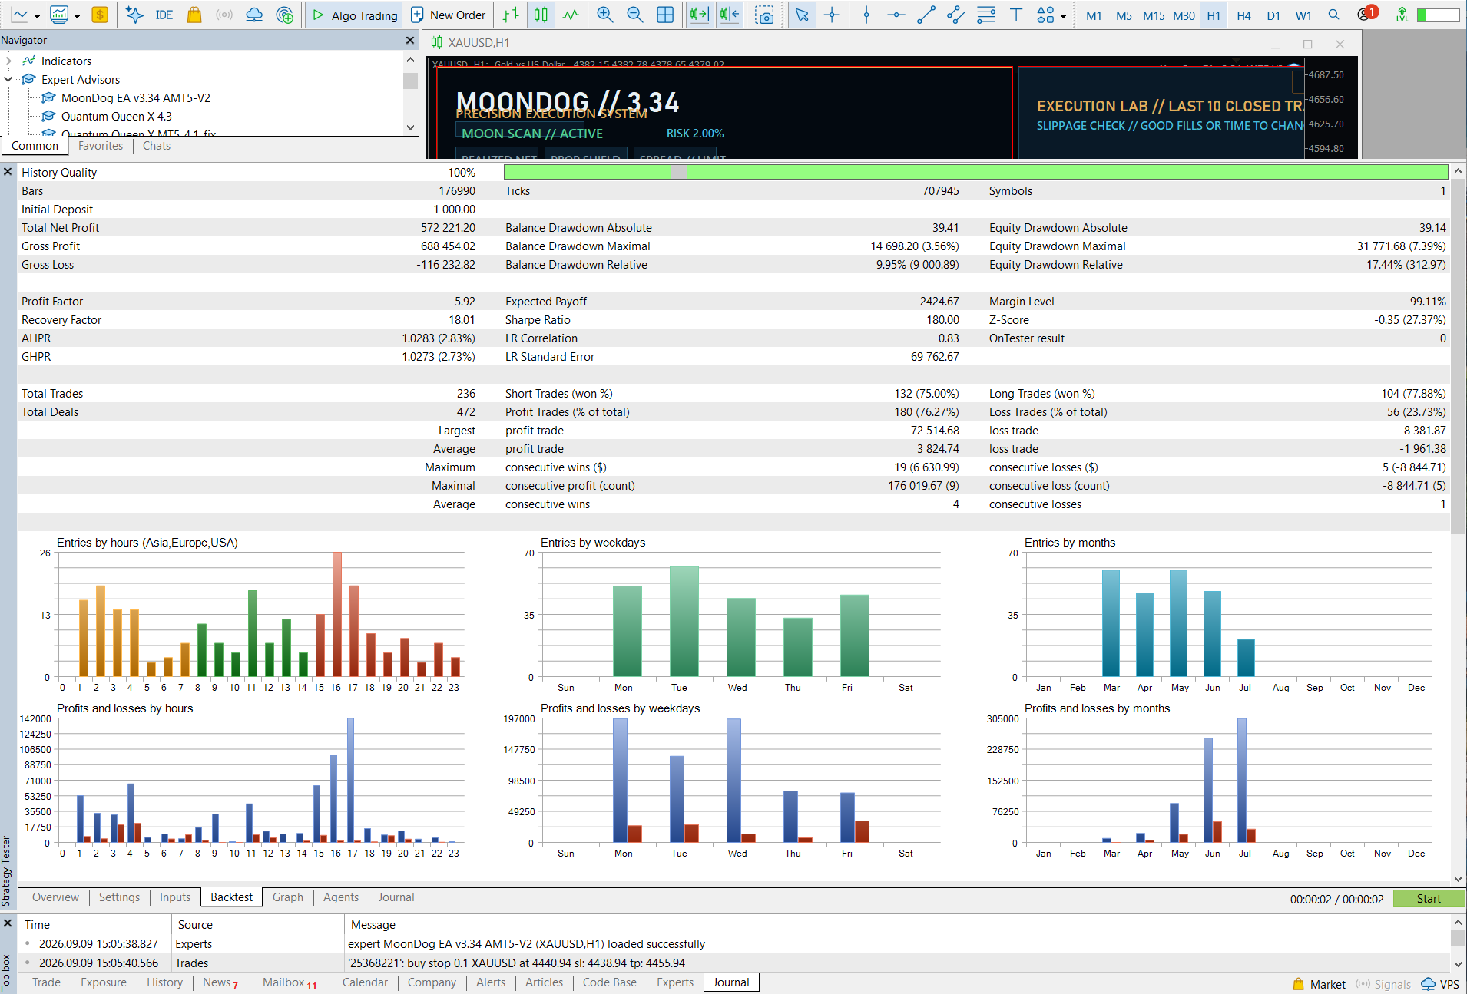This screenshot has height=994, width=1467.
Task: Zoom out on the chart
Action: coord(635,15)
